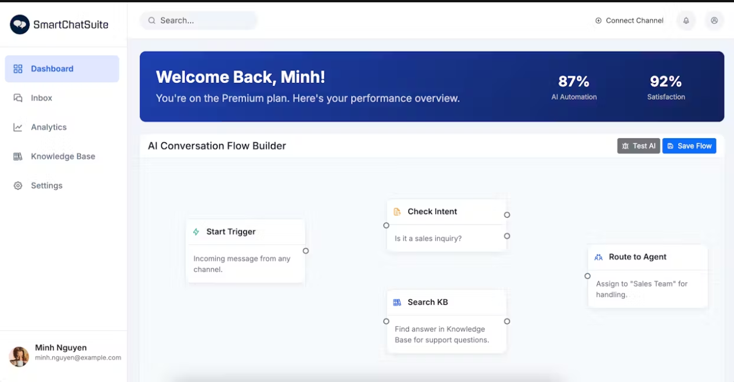Viewport: 734px width, 382px height.
Task: Click the plus icon beside Connect Channel
Action: [x=598, y=20]
